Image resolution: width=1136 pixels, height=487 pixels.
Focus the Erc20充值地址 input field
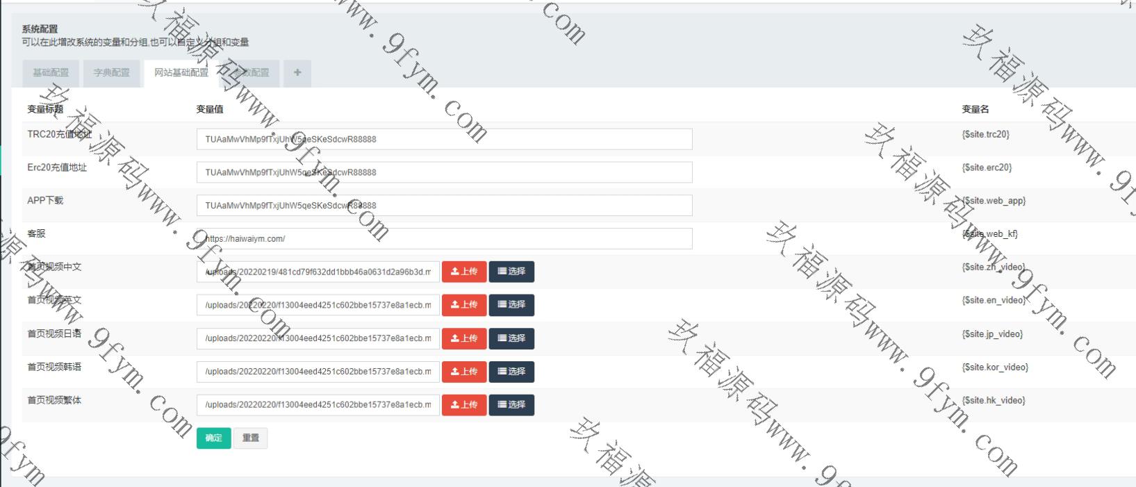444,172
